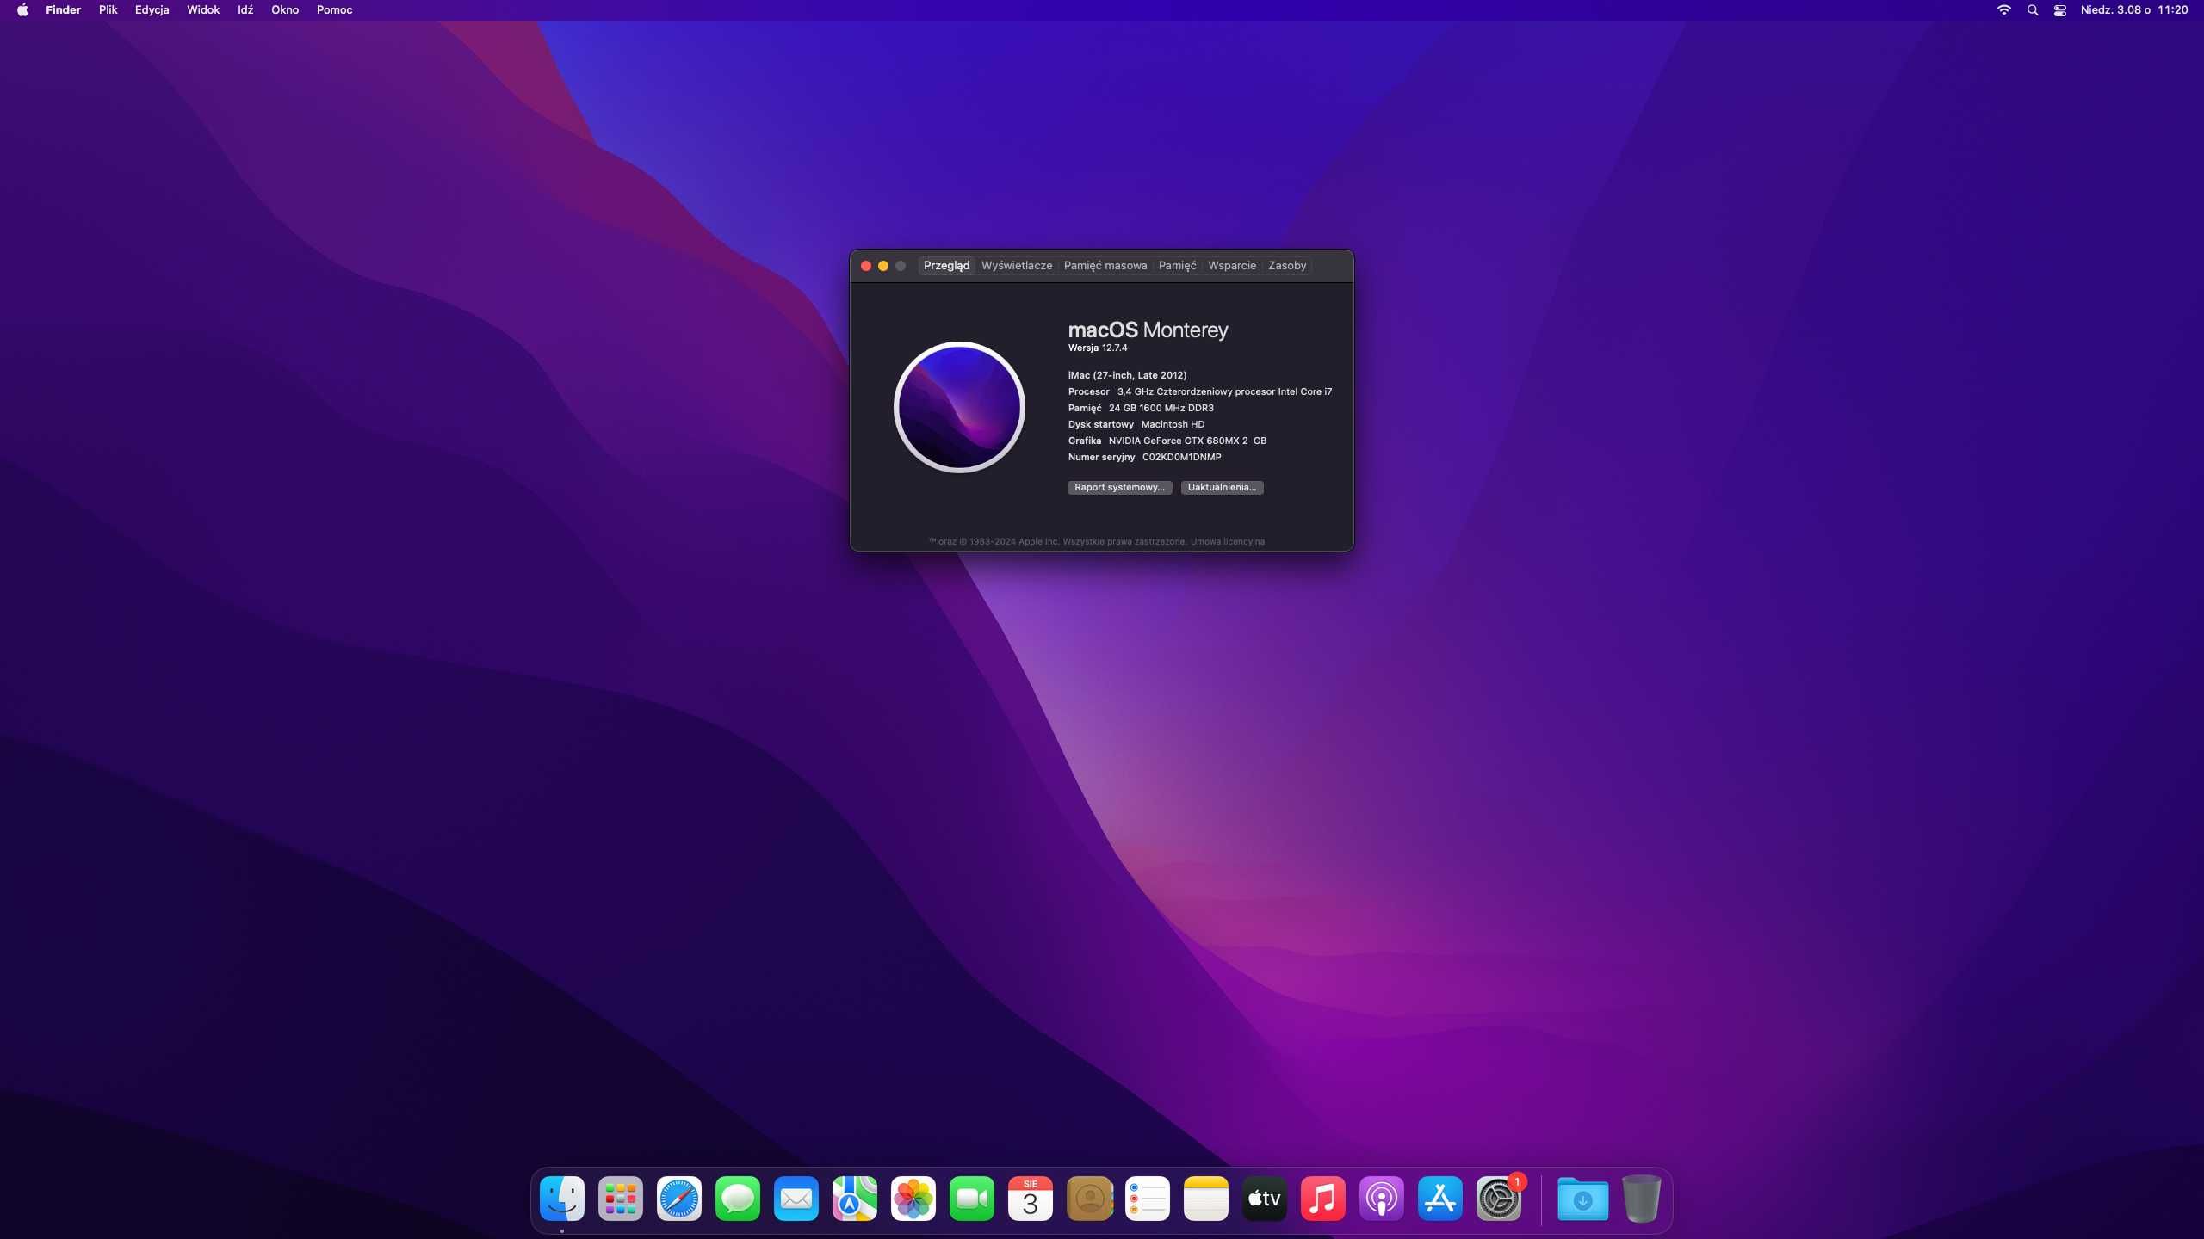Viewport: 2204px width, 1239px height.
Task: Open Spotlight search from menu bar
Action: click(2033, 10)
